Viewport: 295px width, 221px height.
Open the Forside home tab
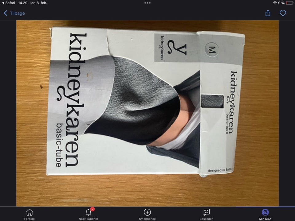click(29, 215)
